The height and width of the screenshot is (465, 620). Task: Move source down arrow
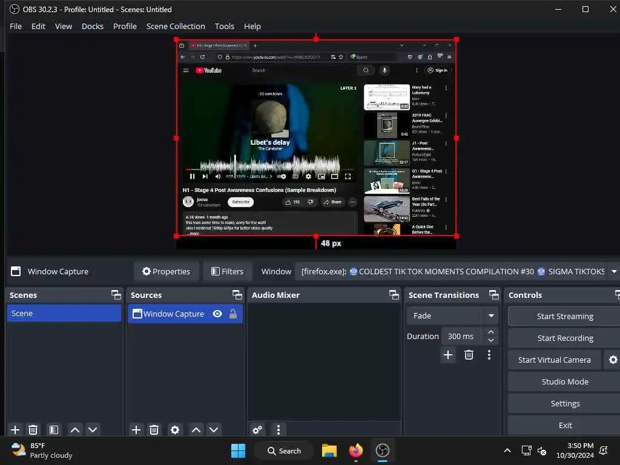[214, 429]
